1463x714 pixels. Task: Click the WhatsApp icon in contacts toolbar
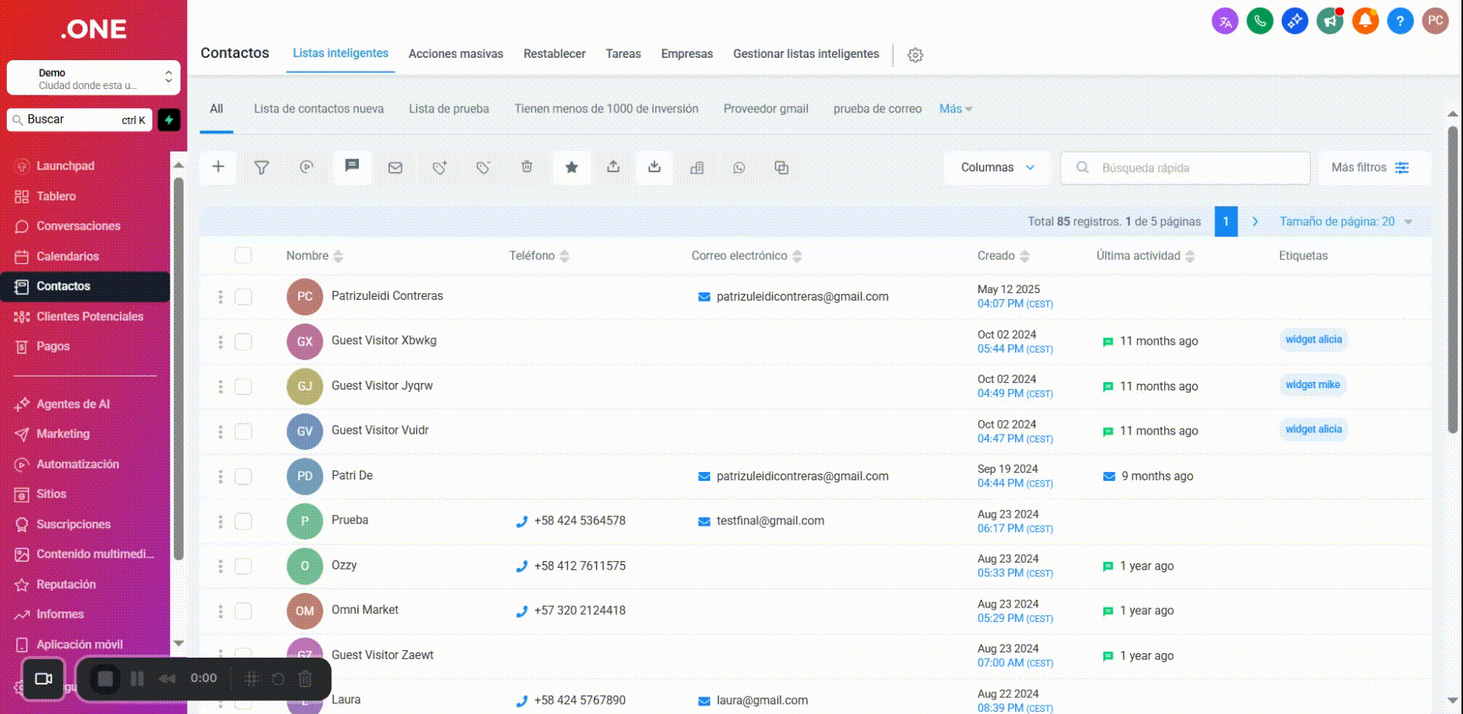pyautogui.click(x=738, y=167)
